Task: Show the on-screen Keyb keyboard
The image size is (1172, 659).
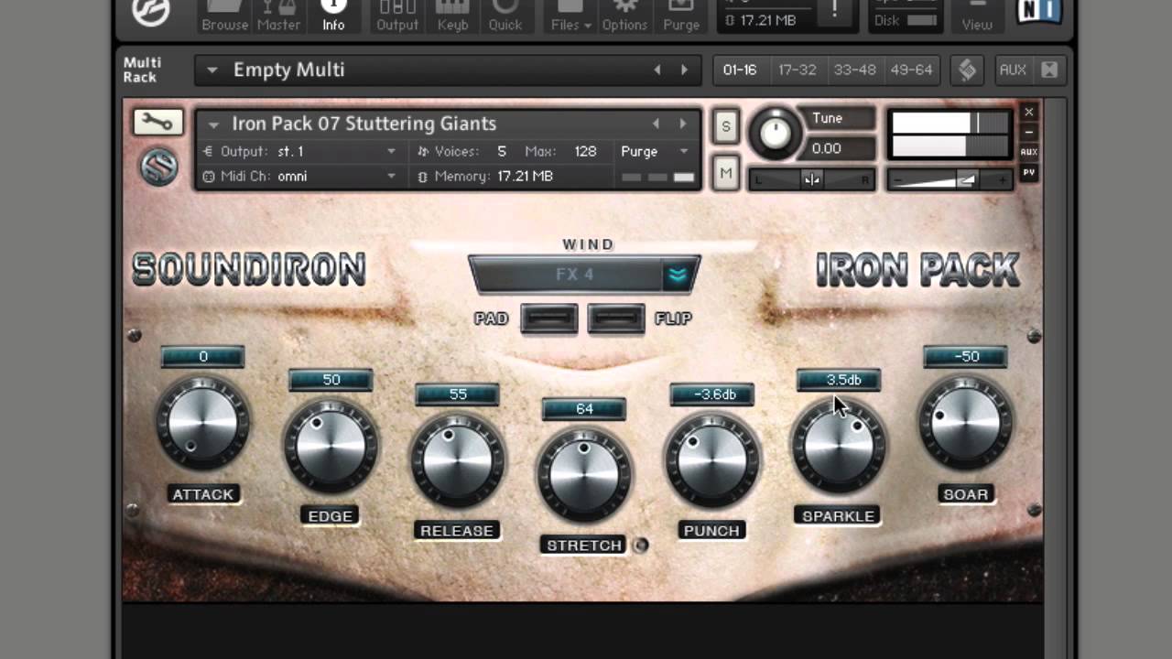Action: pyautogui.click(x=452, y=16)
